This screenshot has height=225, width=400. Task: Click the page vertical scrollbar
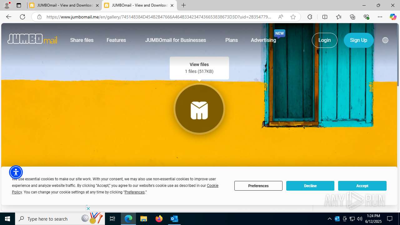(x=398, y=55)
